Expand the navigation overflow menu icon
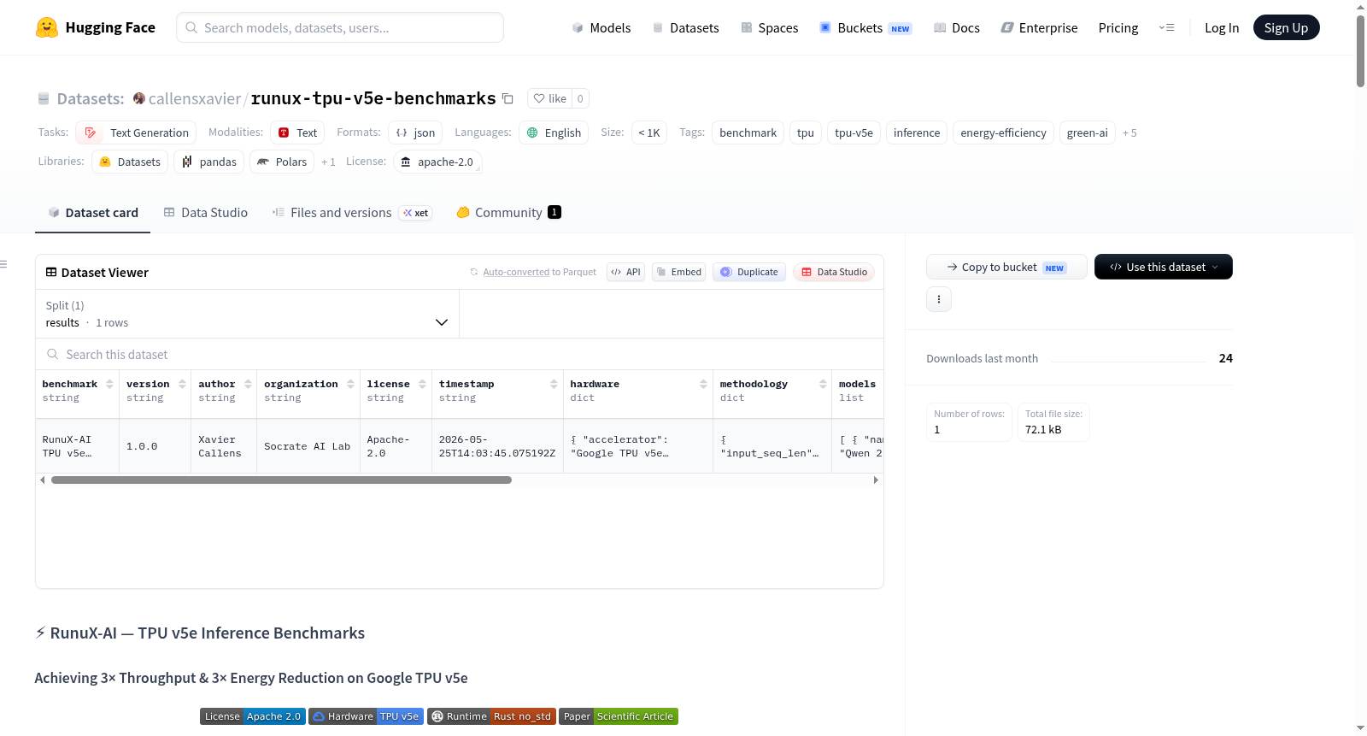The width and height of the screenshot is (1367, 736). point(1166,27)
